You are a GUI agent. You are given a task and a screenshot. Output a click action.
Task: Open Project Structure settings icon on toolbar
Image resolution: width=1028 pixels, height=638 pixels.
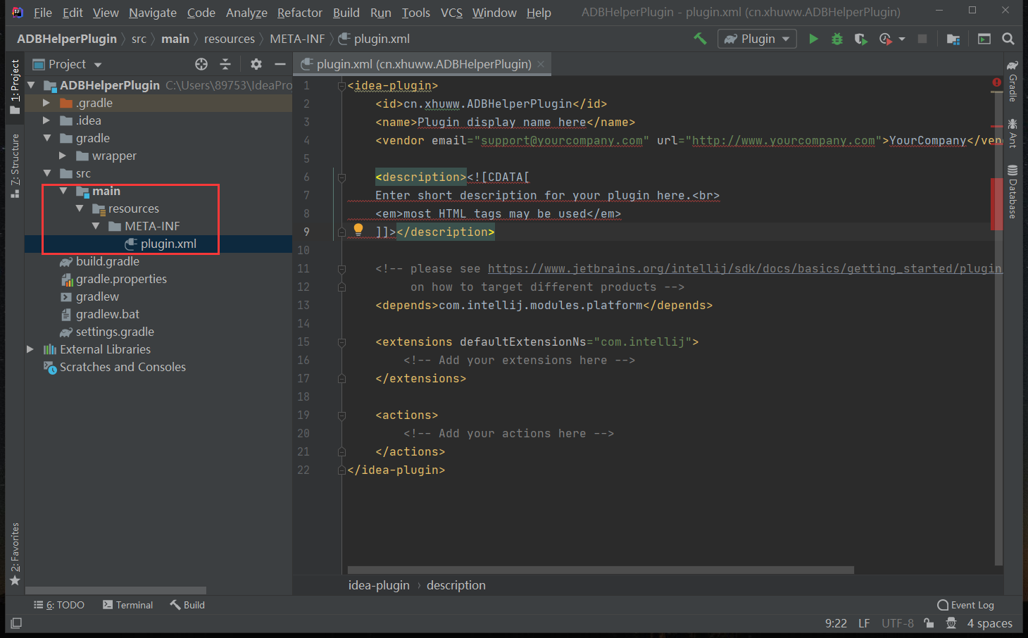point(953,39)
